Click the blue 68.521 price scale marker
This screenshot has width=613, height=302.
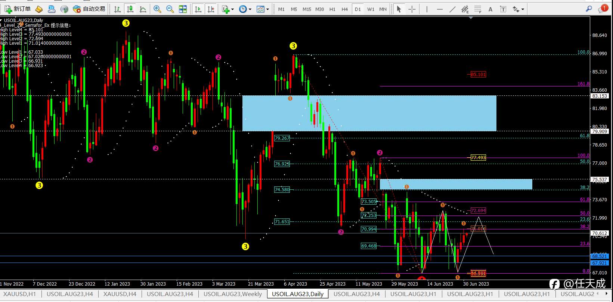click(600, 256)
